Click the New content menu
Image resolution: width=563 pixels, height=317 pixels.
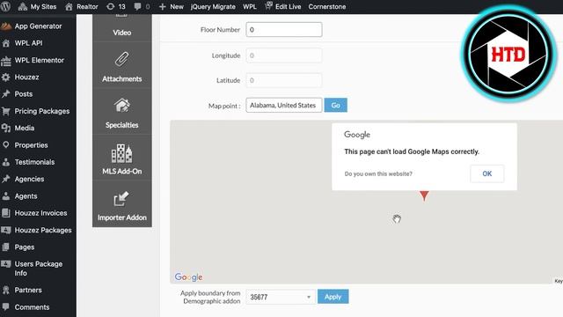click(172, 6)
